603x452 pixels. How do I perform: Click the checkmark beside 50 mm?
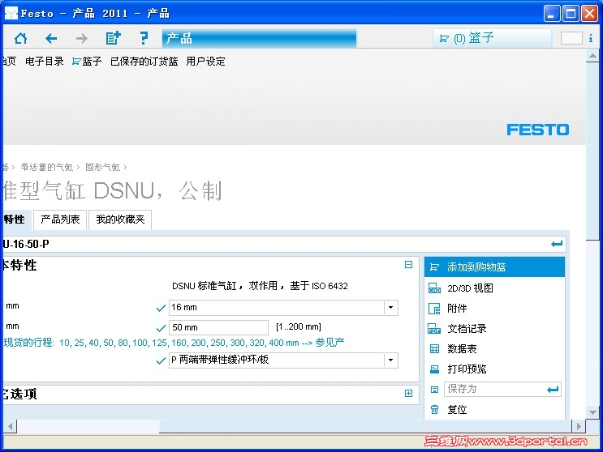pos(161,328)
